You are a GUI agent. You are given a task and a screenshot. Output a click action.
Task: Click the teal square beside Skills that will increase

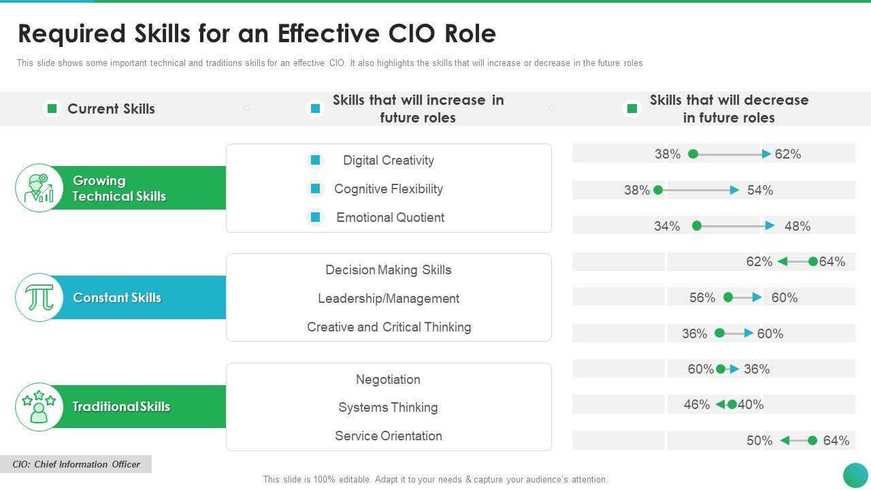315,108
